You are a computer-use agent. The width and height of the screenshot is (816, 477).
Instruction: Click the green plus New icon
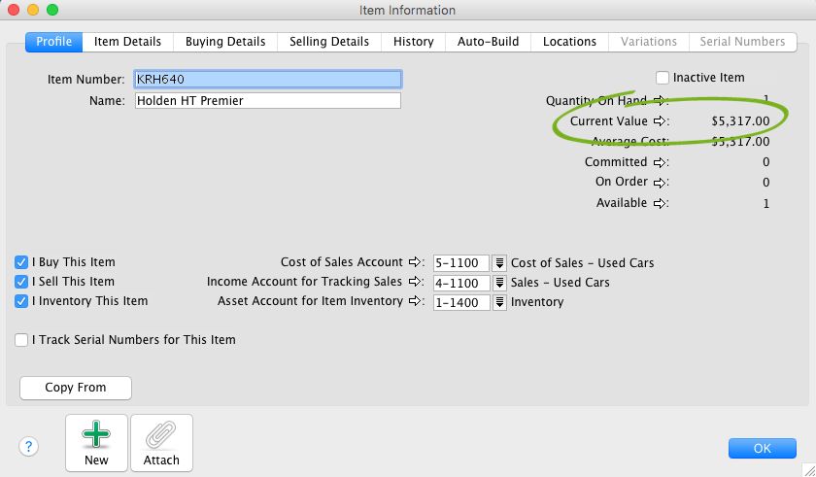coord(96,435)
